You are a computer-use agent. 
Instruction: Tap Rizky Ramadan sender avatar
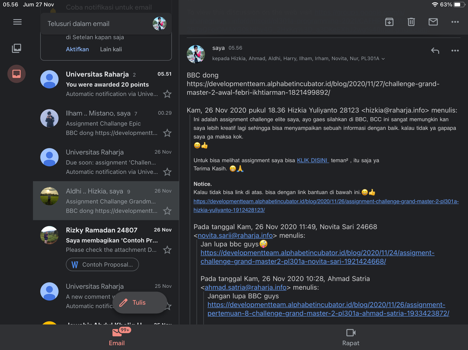49,235
